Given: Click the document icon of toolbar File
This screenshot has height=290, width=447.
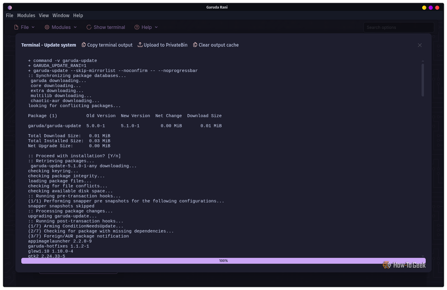Looking at the screenshot, I should pyautogui.click(x=16, y=27).
